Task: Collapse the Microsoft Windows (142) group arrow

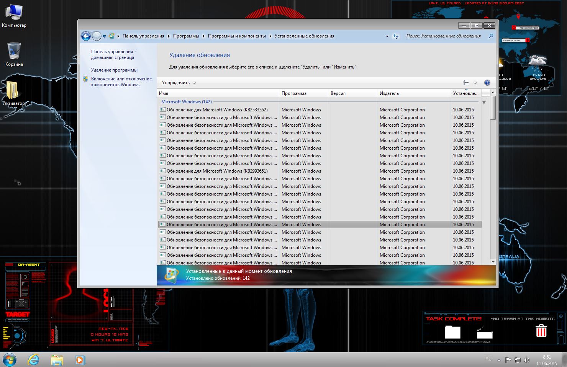Action: [484, 102]
